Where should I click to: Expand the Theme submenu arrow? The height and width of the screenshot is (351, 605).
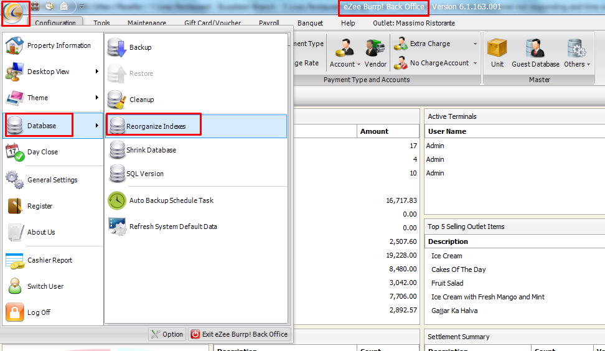click(97, 98)
